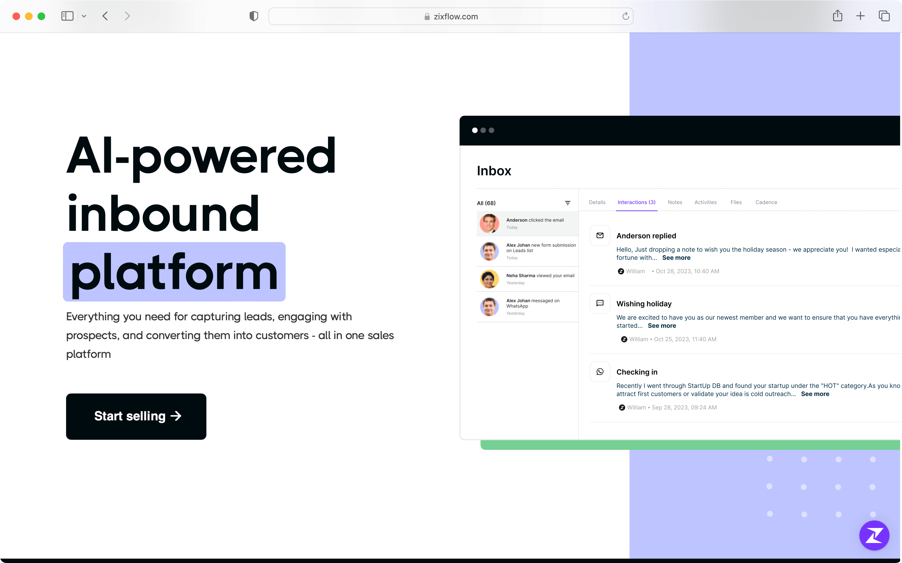Click the filter icon next to All (68)
The width and height of the screenshot is (902, 563).
tap(568, 203)
